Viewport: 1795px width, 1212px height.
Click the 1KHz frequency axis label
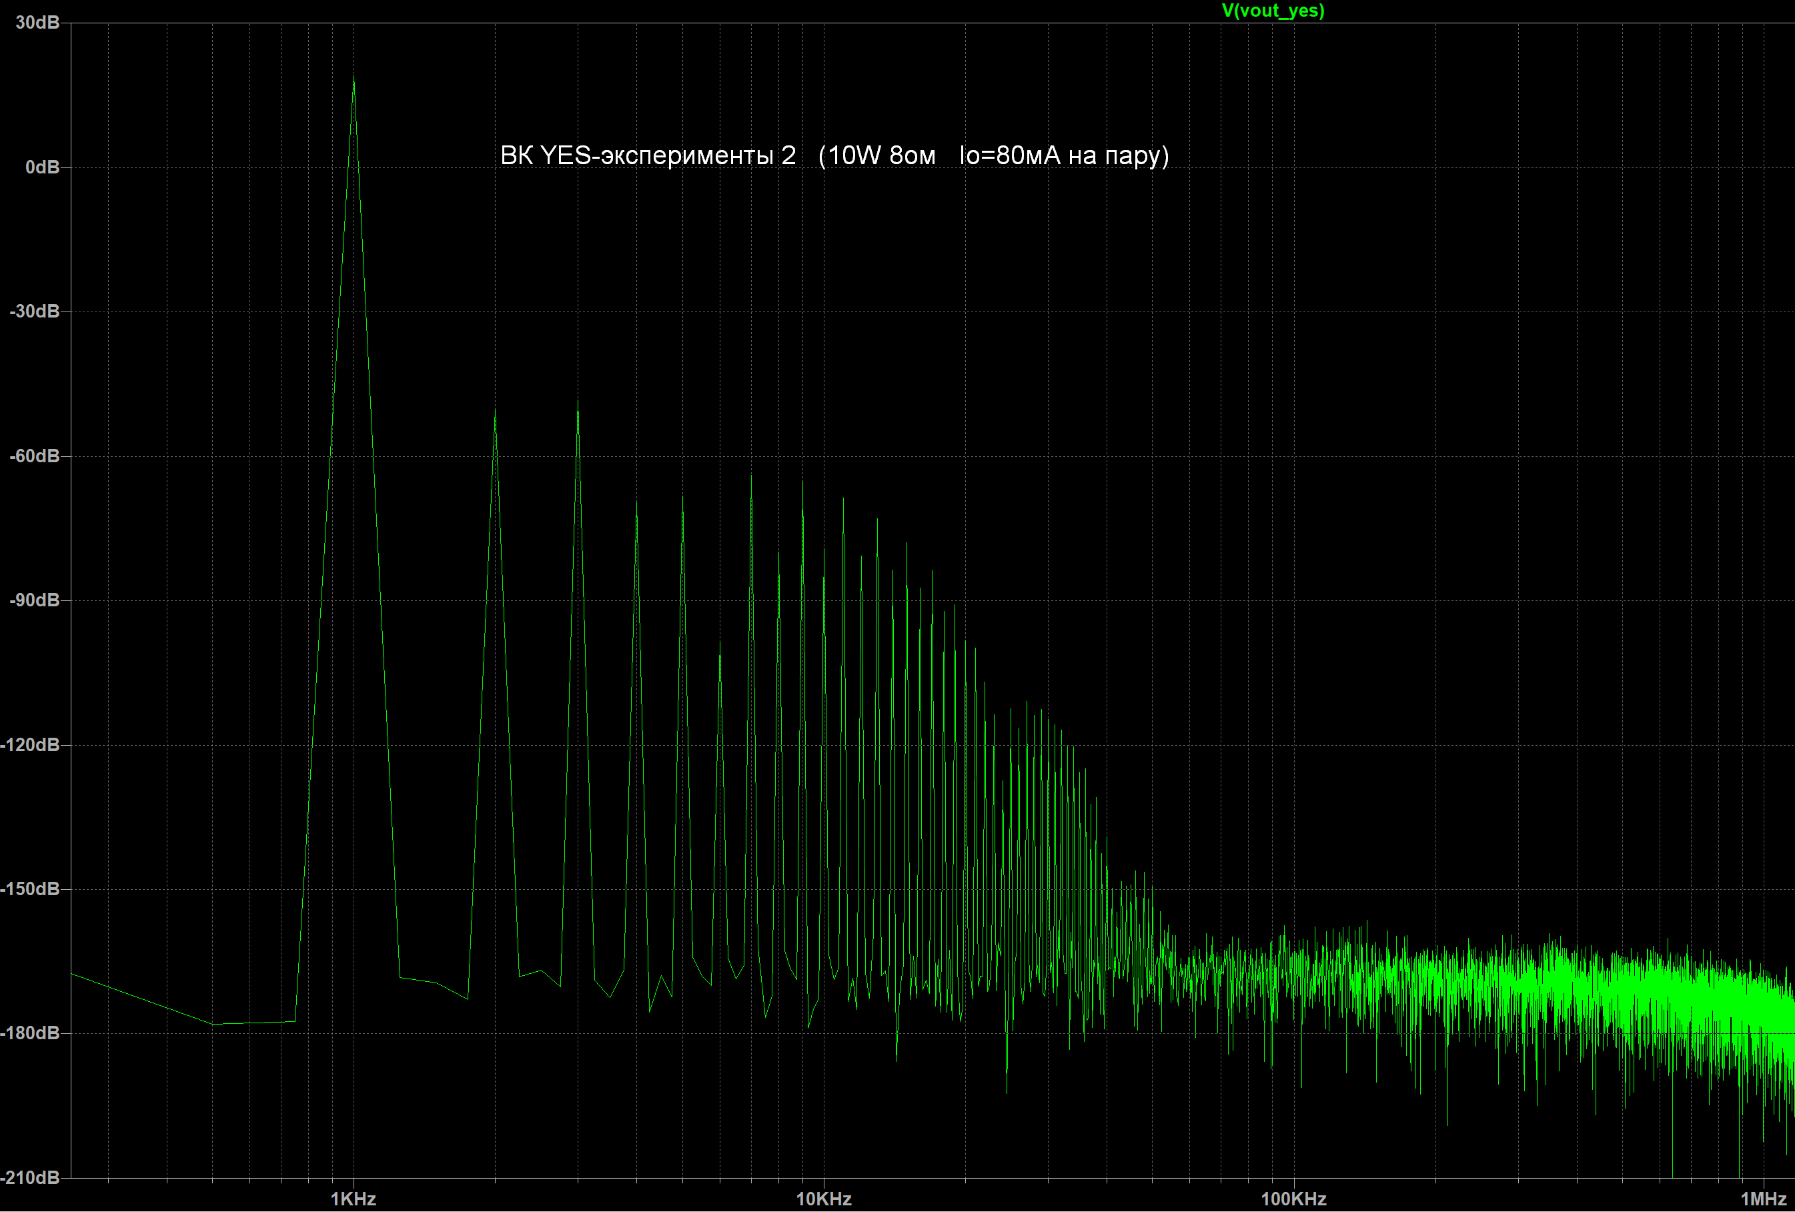coord(353,1199)
